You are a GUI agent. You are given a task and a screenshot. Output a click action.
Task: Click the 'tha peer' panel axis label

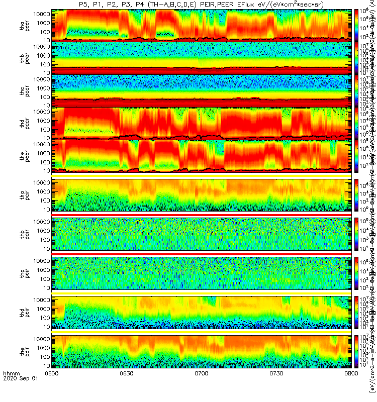click(25, 26)
